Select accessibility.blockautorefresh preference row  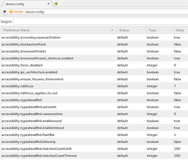point(94,44)
